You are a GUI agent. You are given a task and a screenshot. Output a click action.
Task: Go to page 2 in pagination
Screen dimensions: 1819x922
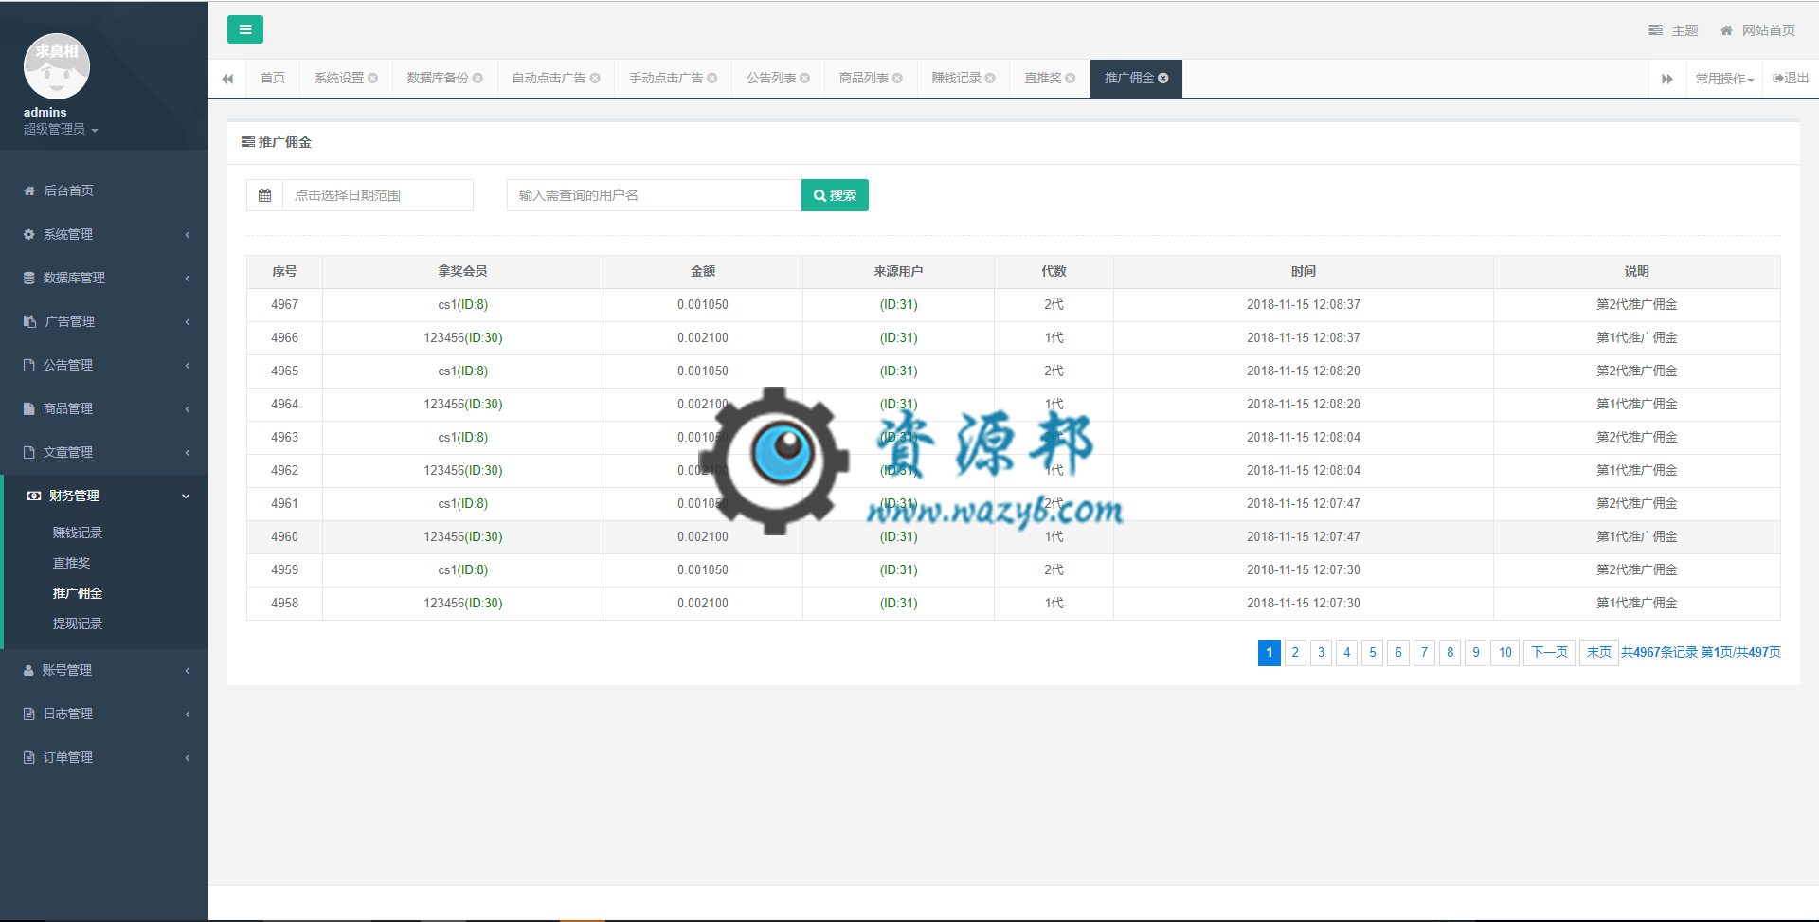coord(1295,652)
